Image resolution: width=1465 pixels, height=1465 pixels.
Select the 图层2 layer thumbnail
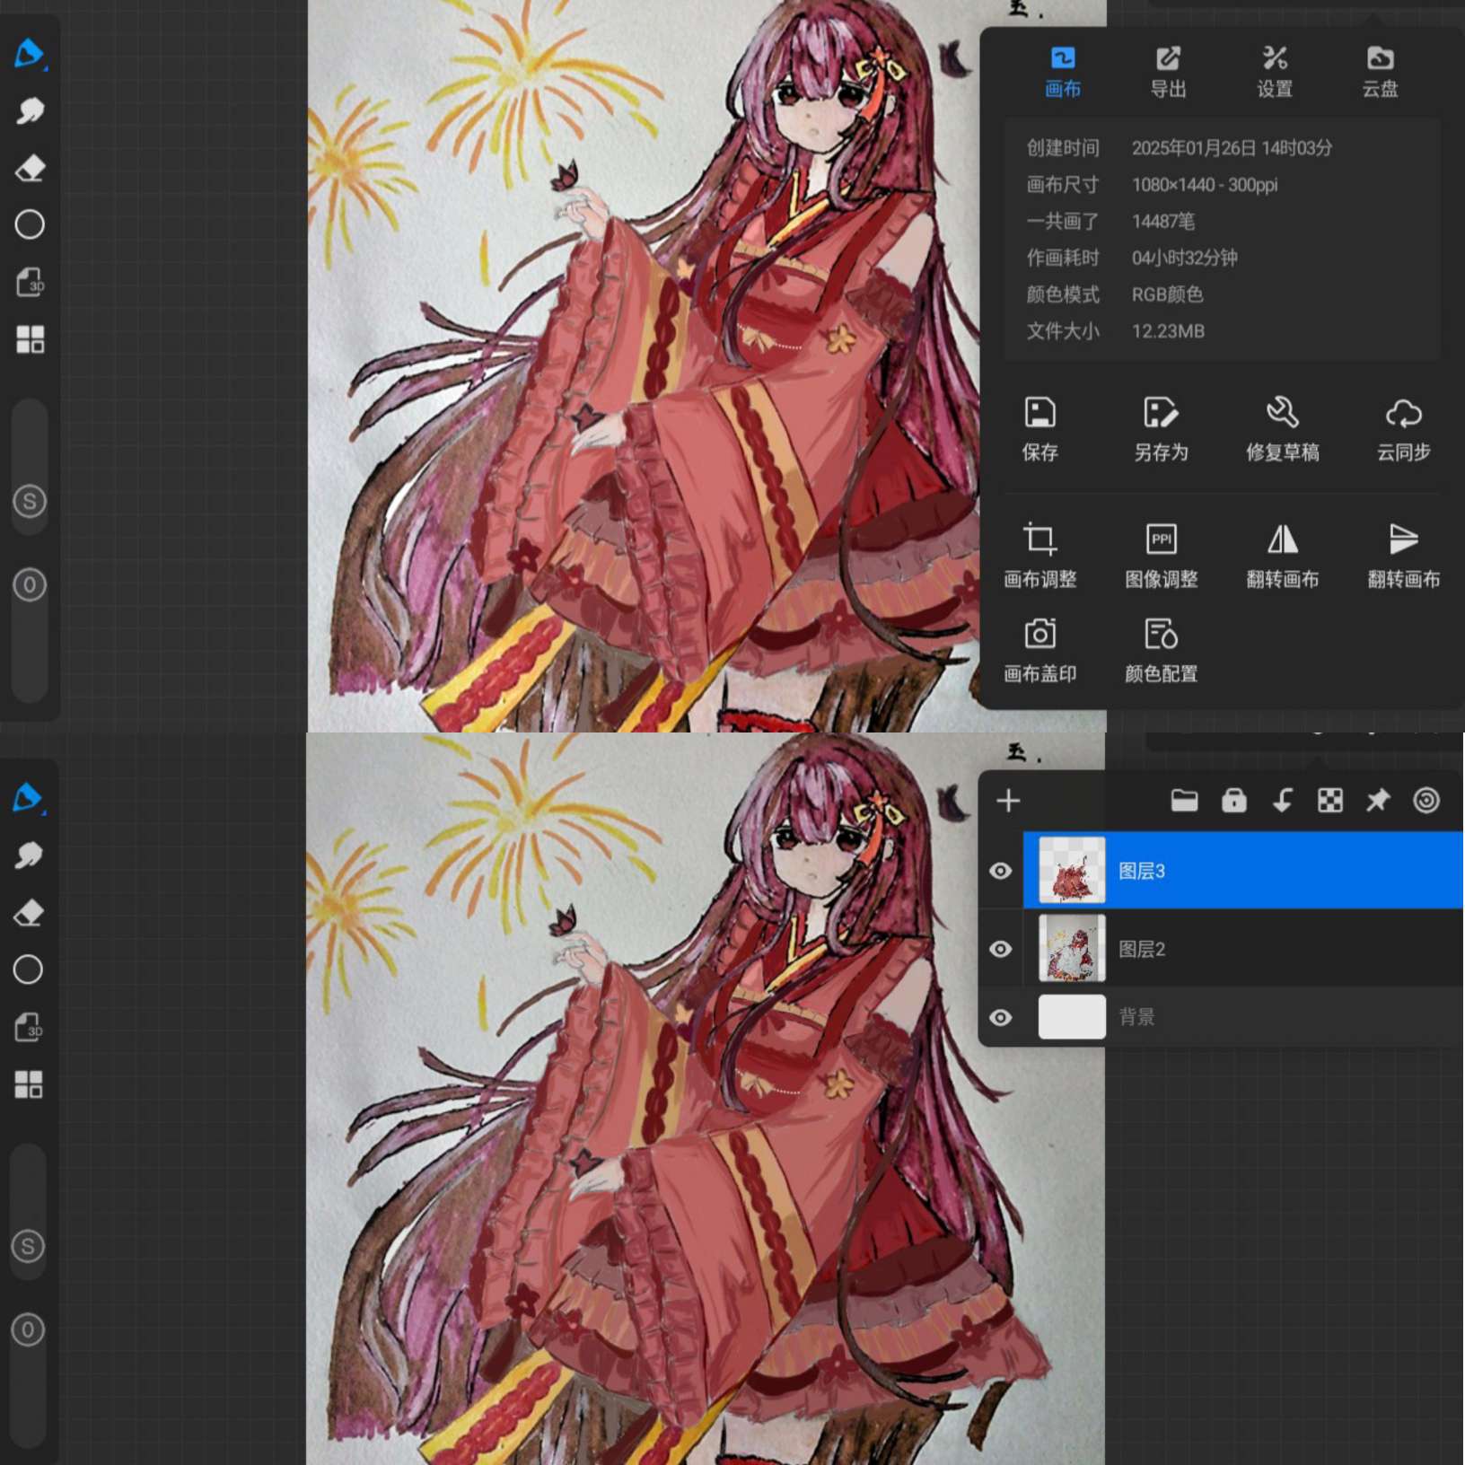pos(1072,949)
